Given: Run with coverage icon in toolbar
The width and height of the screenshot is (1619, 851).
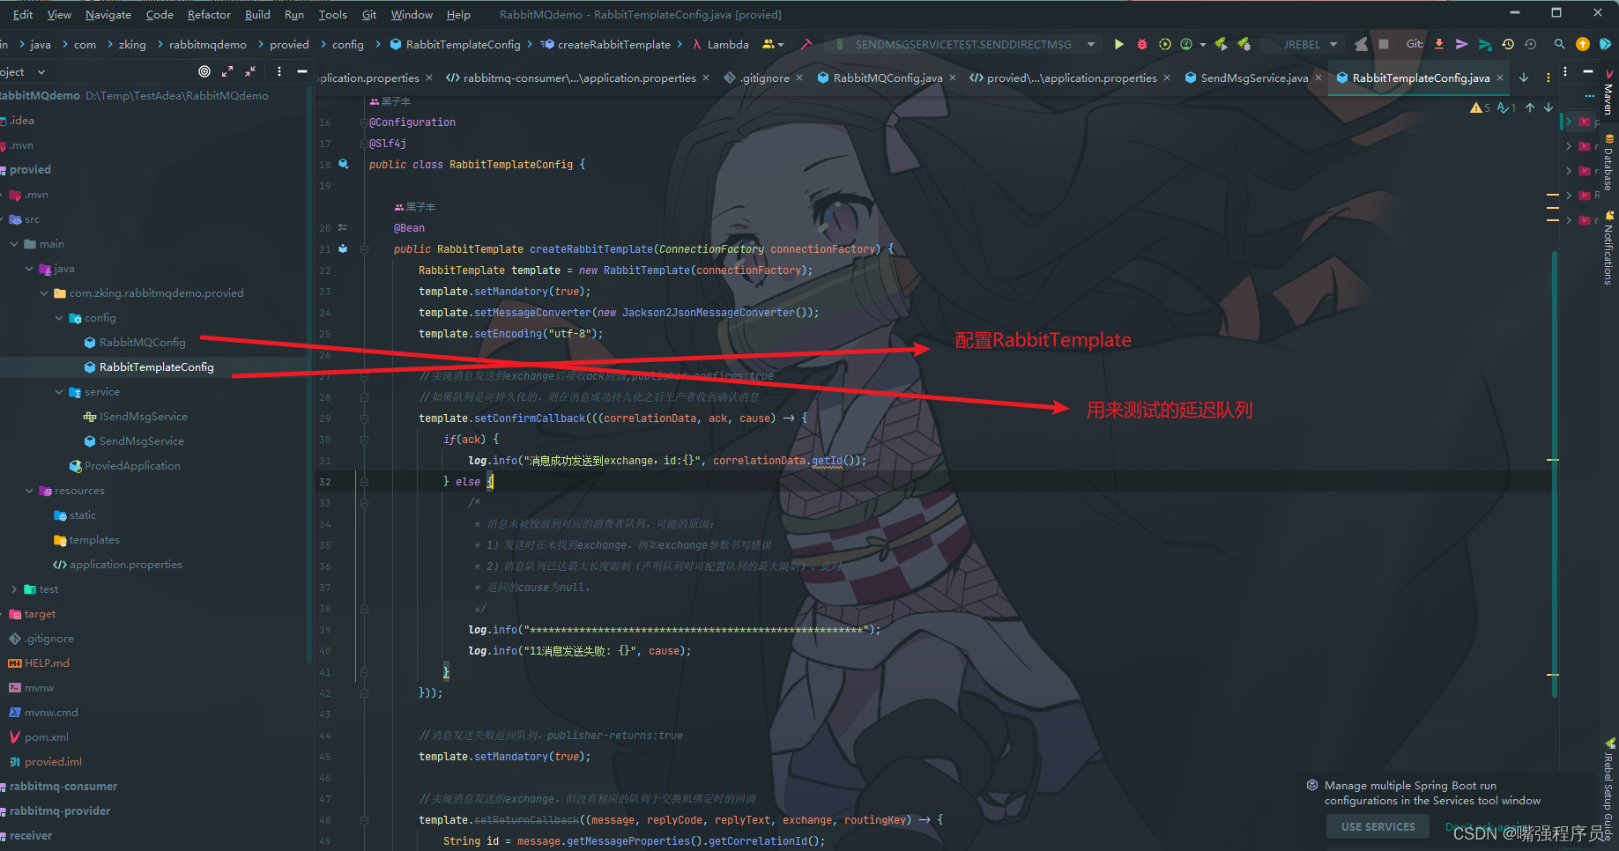Looking at the screenshot, I should click(1165, 44).
